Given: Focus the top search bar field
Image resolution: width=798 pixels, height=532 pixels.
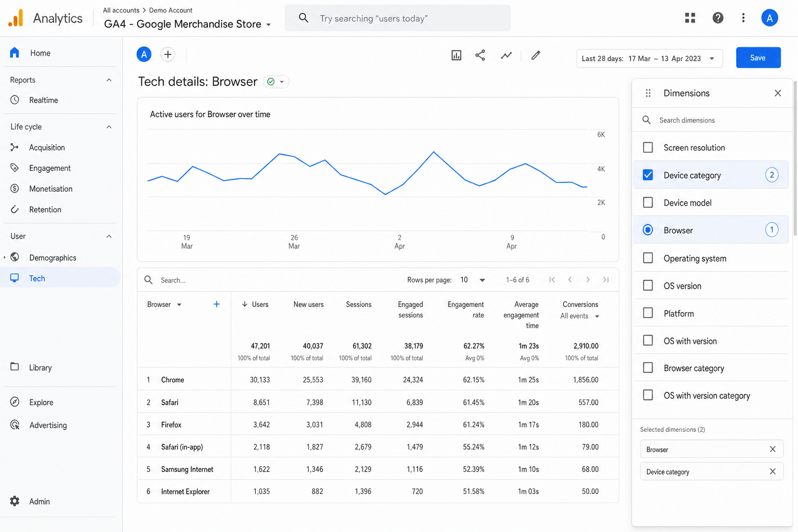Looking at the screenshot, I should pyautogui.click(x=397, y=18).
